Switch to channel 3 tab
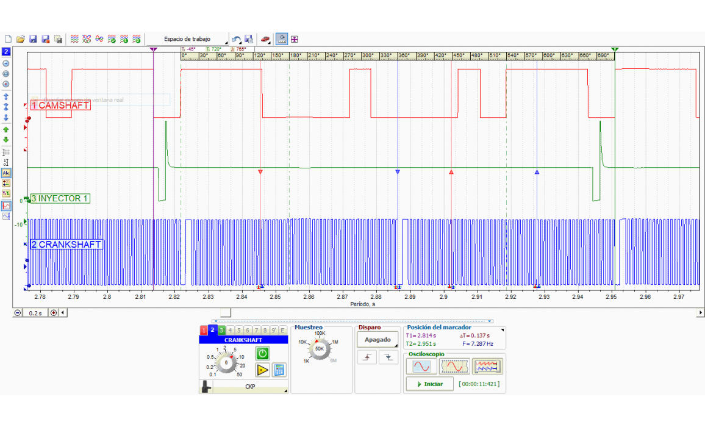 click(x=221, y=330)
